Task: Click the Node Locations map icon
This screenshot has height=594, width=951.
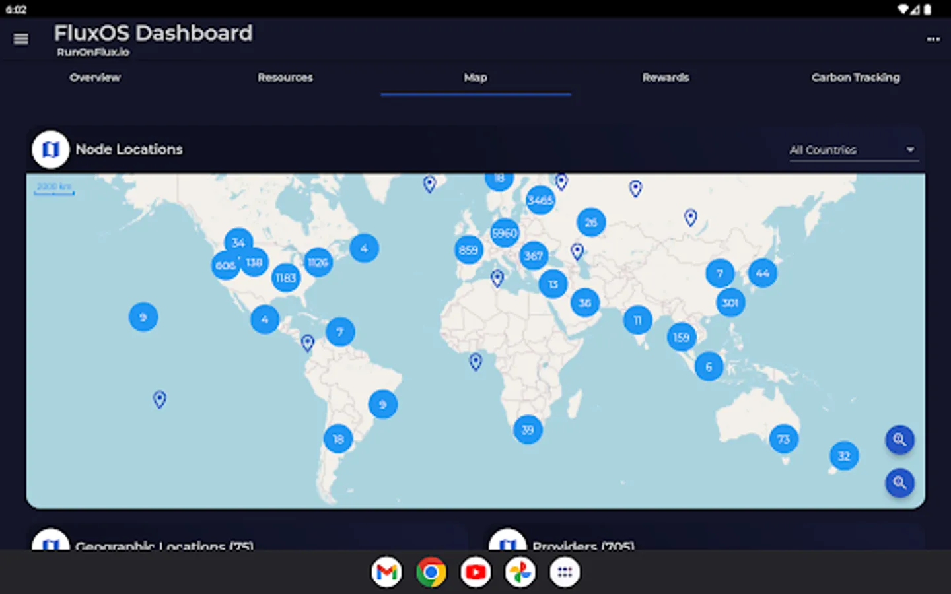Action: tap(50, 150)
